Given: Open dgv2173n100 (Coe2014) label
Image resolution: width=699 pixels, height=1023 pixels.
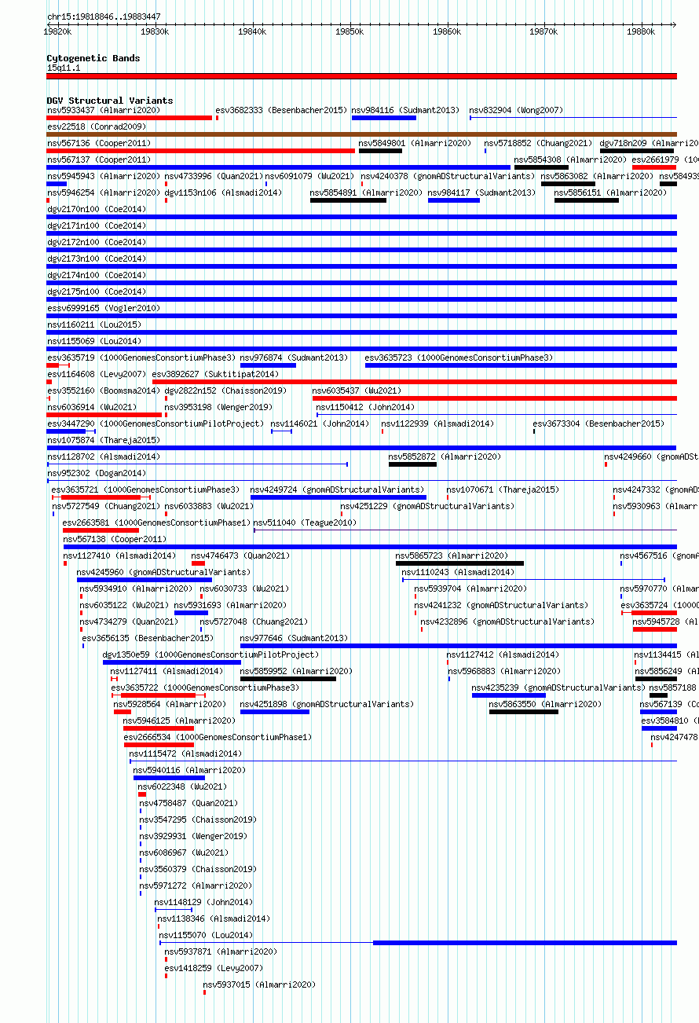Looking at the screenshot, I should (97, 258).
